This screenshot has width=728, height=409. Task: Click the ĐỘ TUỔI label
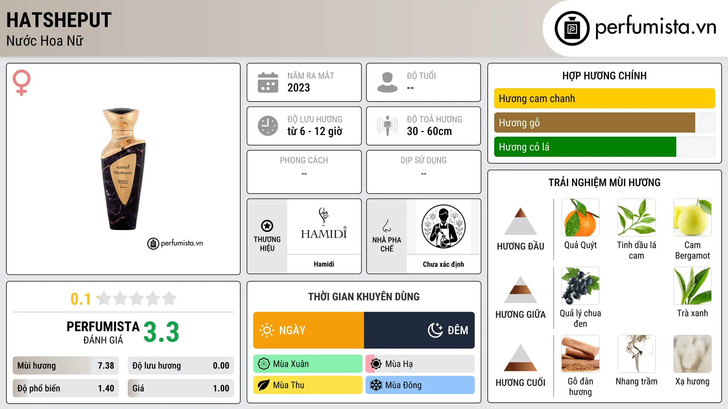pyautogui.click(x=421, y=76)
